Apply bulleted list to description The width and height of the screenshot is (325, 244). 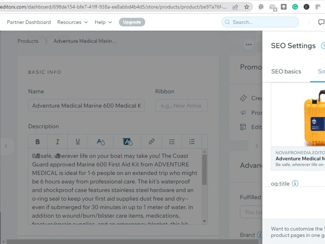(172, 142)
